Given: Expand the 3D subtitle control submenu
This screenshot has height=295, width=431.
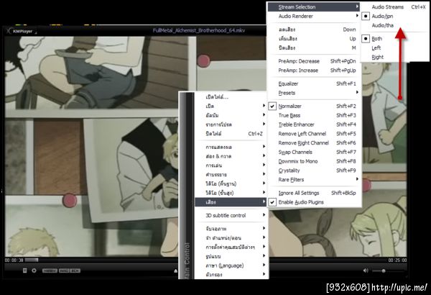Looking at the screenshot, I should pos(231,215).
